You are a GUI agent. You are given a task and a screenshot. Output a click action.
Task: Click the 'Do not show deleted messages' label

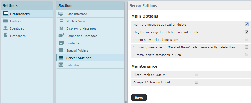tap(156, 39)
